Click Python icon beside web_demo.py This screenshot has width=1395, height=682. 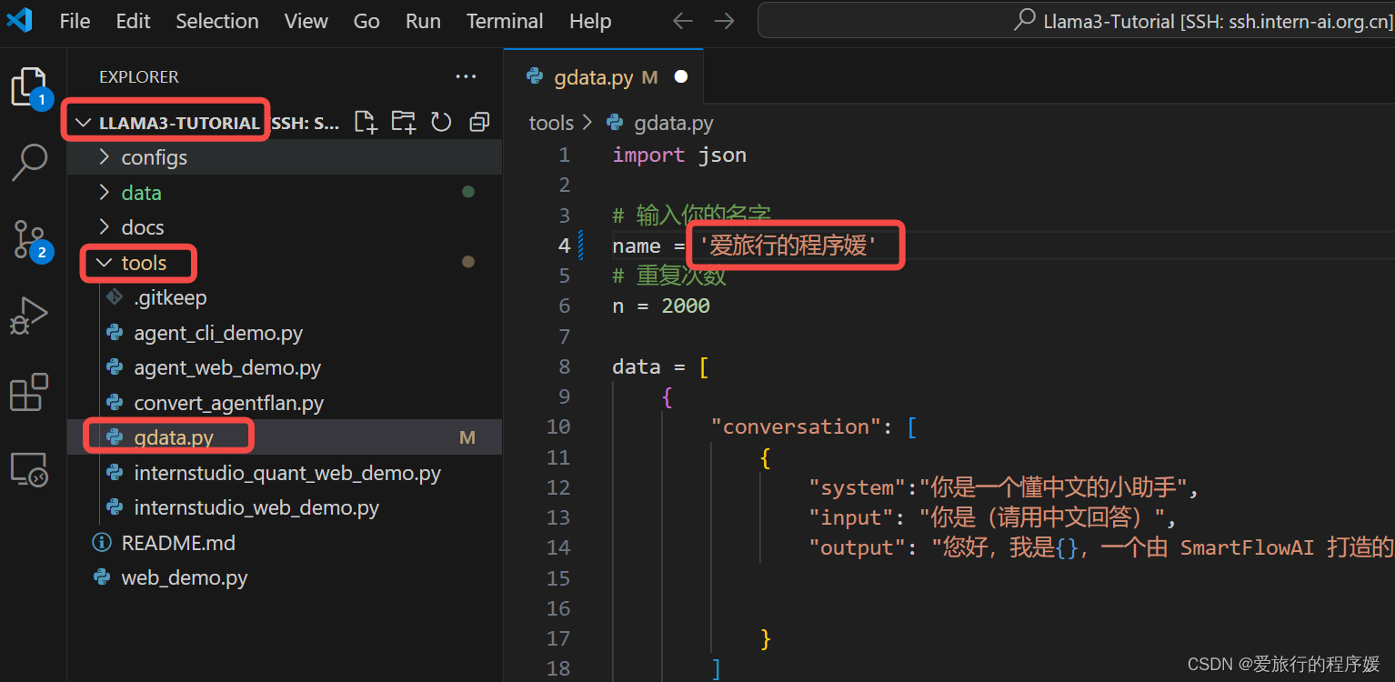pyautogui.click(x=102, y=577)
